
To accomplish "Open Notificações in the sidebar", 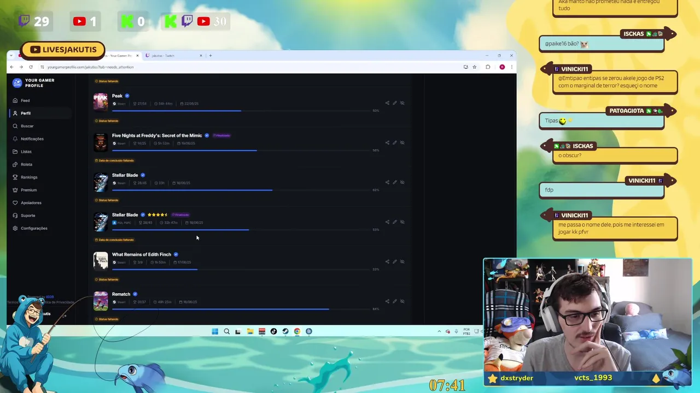I will coord(32,139).
